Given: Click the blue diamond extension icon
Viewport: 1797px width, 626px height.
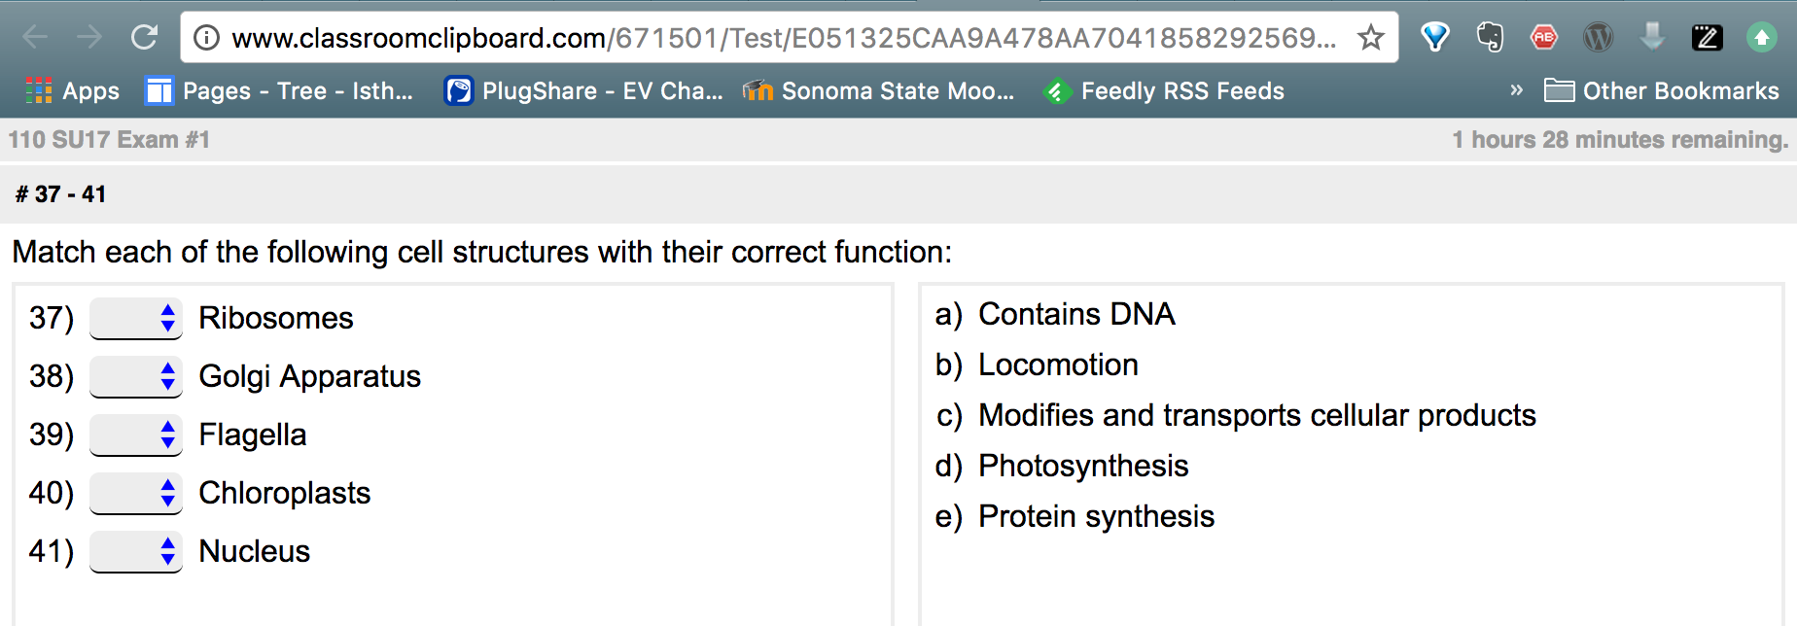Looking at the screenshot, I should [1434, 38].
